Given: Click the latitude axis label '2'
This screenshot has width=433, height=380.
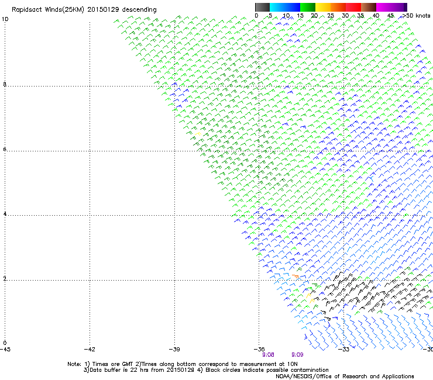Looking at the screenshot, I should 5,278.
